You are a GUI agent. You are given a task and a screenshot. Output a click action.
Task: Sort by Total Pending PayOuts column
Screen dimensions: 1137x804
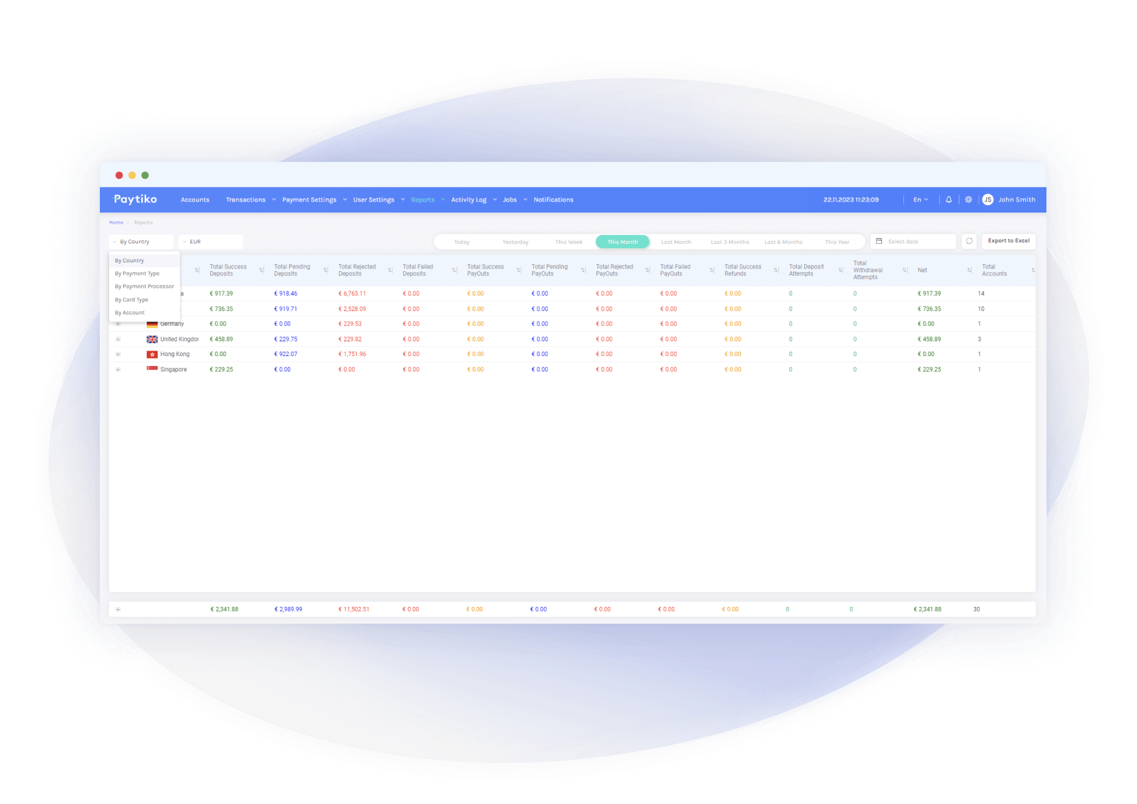pos(583,270)
